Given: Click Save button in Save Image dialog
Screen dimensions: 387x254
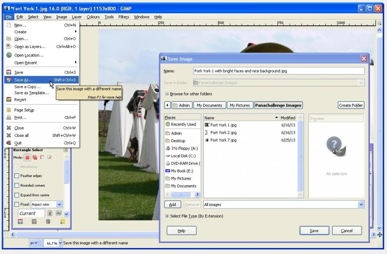Looking at the screenshot, I should [x=314, y=231].
